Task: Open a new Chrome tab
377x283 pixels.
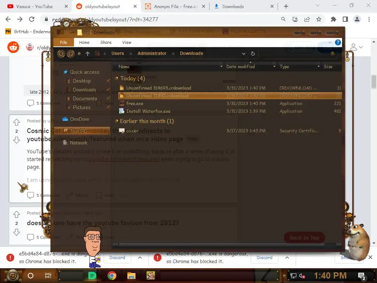Action: (x=286, y=7)
